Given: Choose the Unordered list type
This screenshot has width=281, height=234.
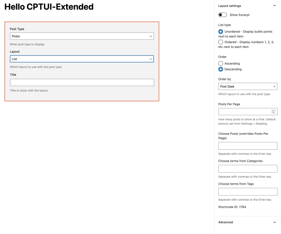Looking at the screenshot, I should [x=221, y=32].
